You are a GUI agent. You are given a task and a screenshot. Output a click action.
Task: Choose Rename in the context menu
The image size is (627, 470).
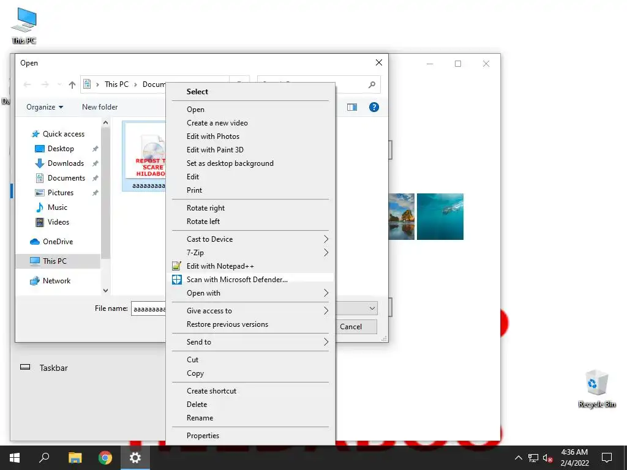point(252,418)
